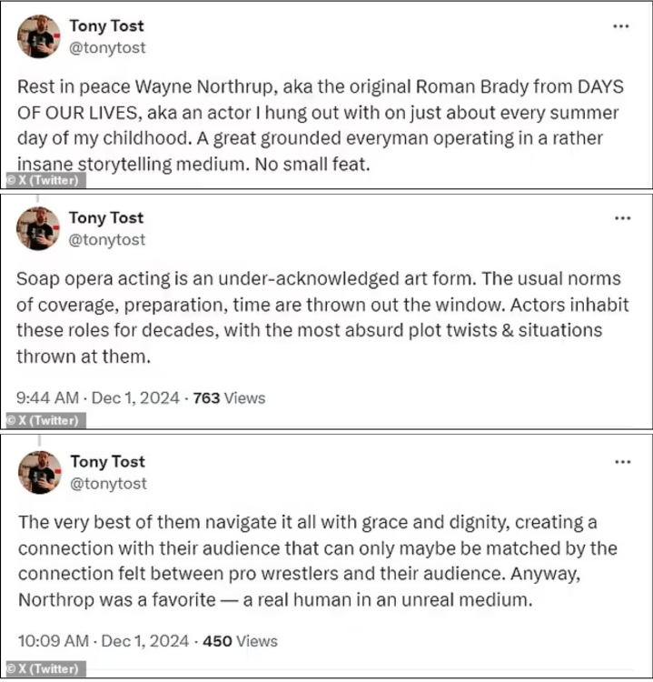This screenshot has height=682, width=653.
Task: Open the @tonytost handle on the Wayne Northrup tweet
Action: (x=107, y=48)
